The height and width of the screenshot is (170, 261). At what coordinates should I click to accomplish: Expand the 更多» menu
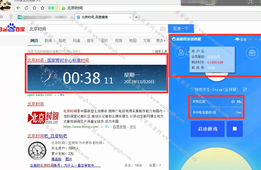[161, 41]
